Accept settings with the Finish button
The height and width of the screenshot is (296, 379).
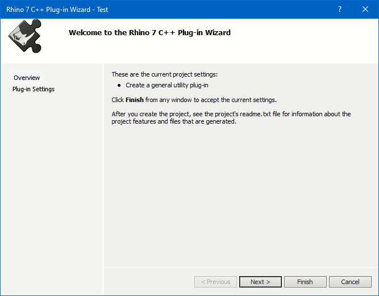click(x=305, y=282)
